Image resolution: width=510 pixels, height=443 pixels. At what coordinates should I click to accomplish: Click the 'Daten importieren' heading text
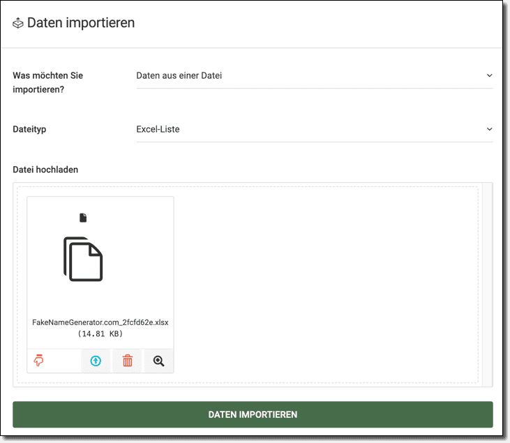[81, 23]
